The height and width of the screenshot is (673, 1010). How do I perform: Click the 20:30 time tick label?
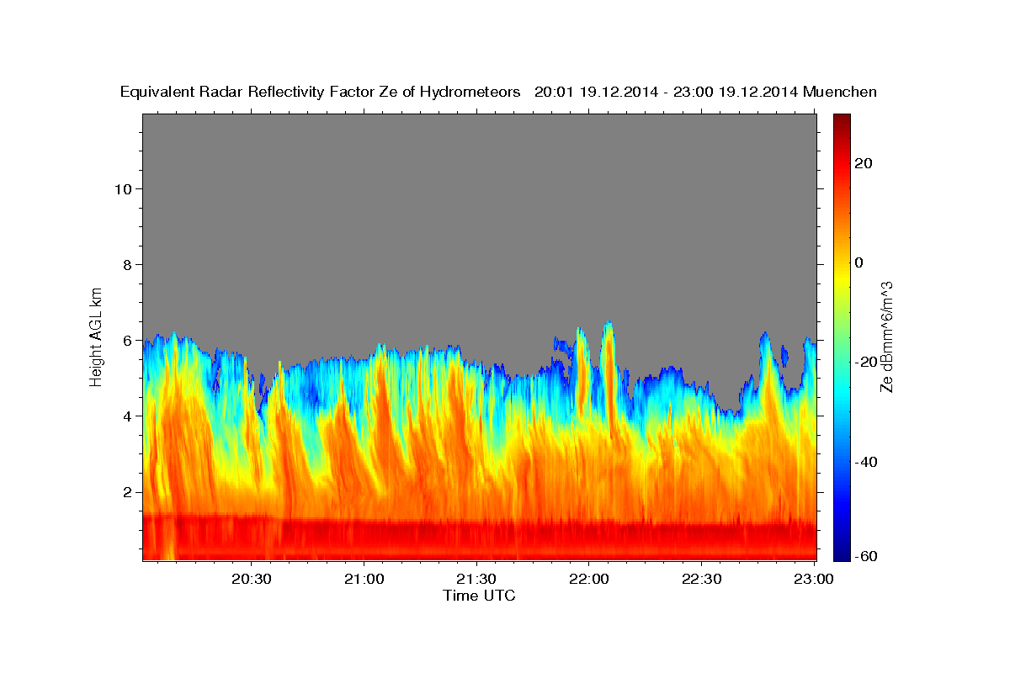pos(252,579)
